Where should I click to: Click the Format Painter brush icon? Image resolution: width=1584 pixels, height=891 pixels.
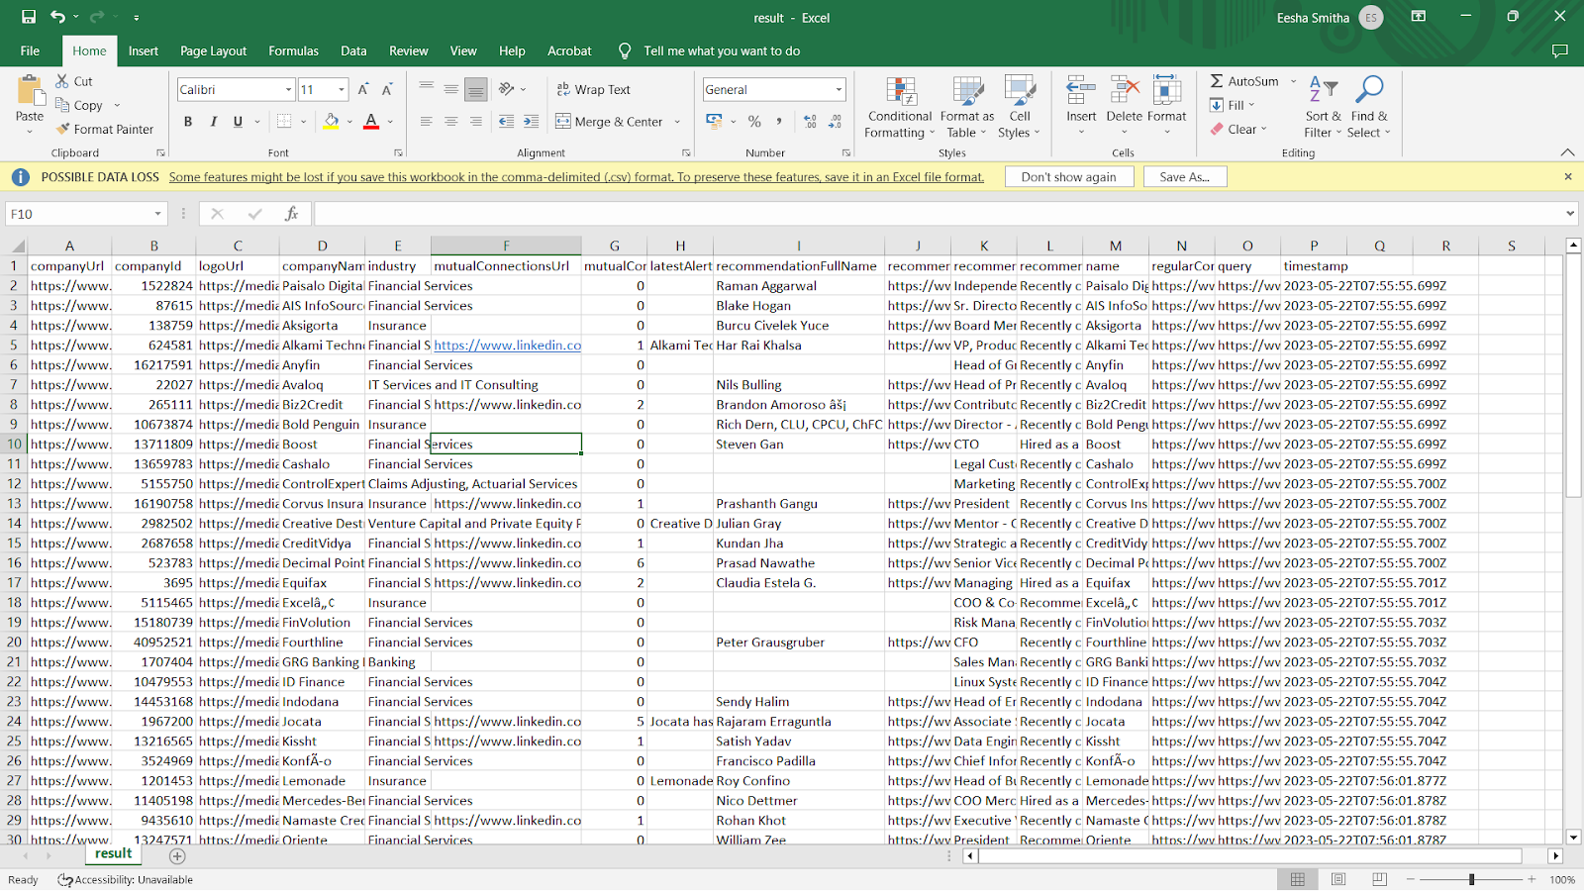[x=63, y=129]
